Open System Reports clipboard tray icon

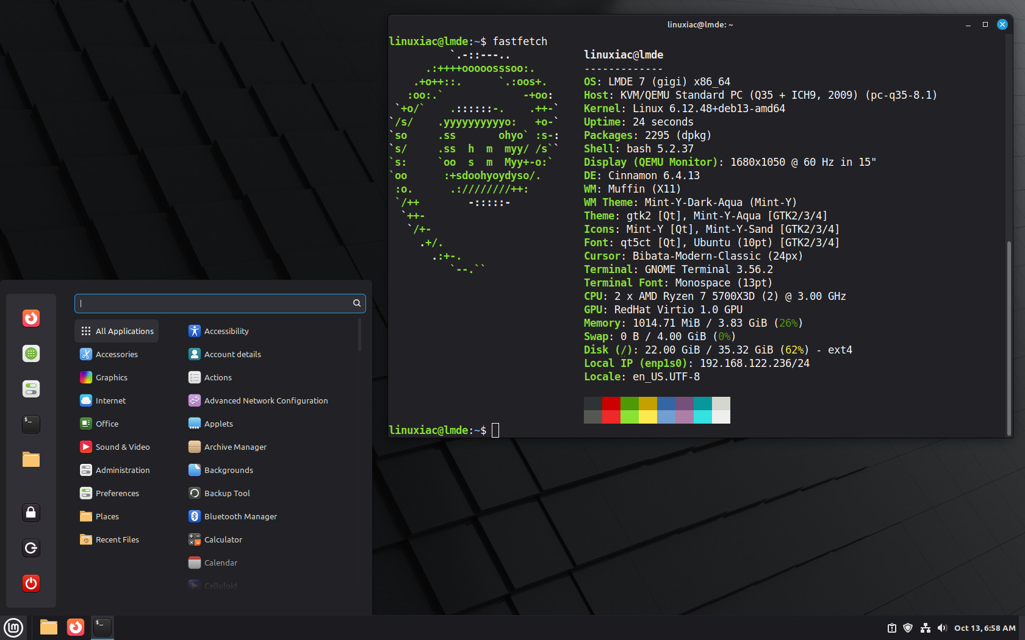tap(891, 628)
